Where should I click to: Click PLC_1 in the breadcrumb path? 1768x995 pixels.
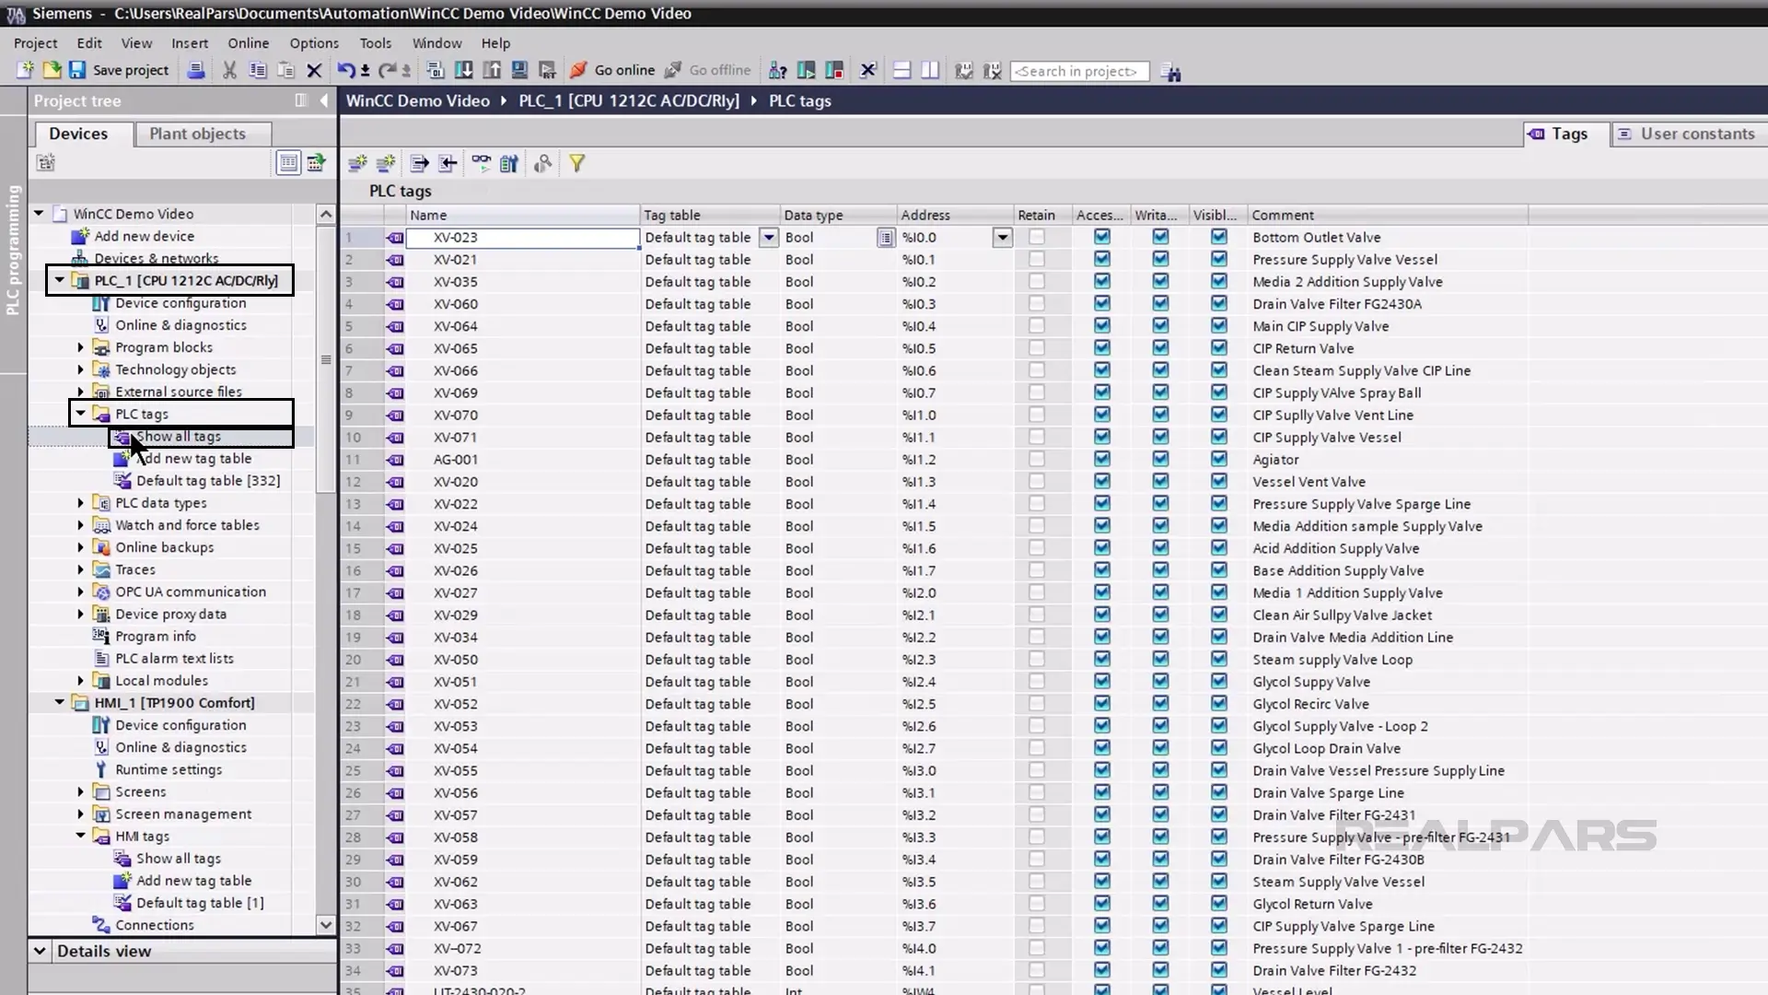[629, 100]
